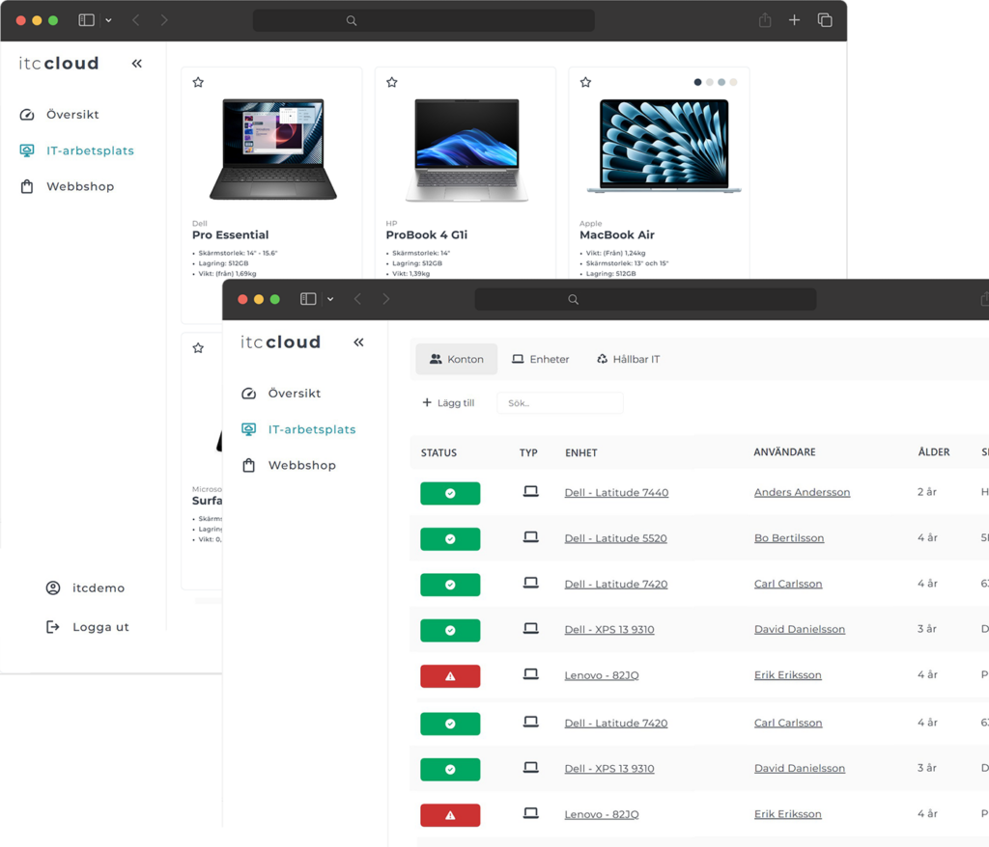This screenshot has width=989, height=847.
Task: Click the Lägg till button
Action: coord(448,403)
